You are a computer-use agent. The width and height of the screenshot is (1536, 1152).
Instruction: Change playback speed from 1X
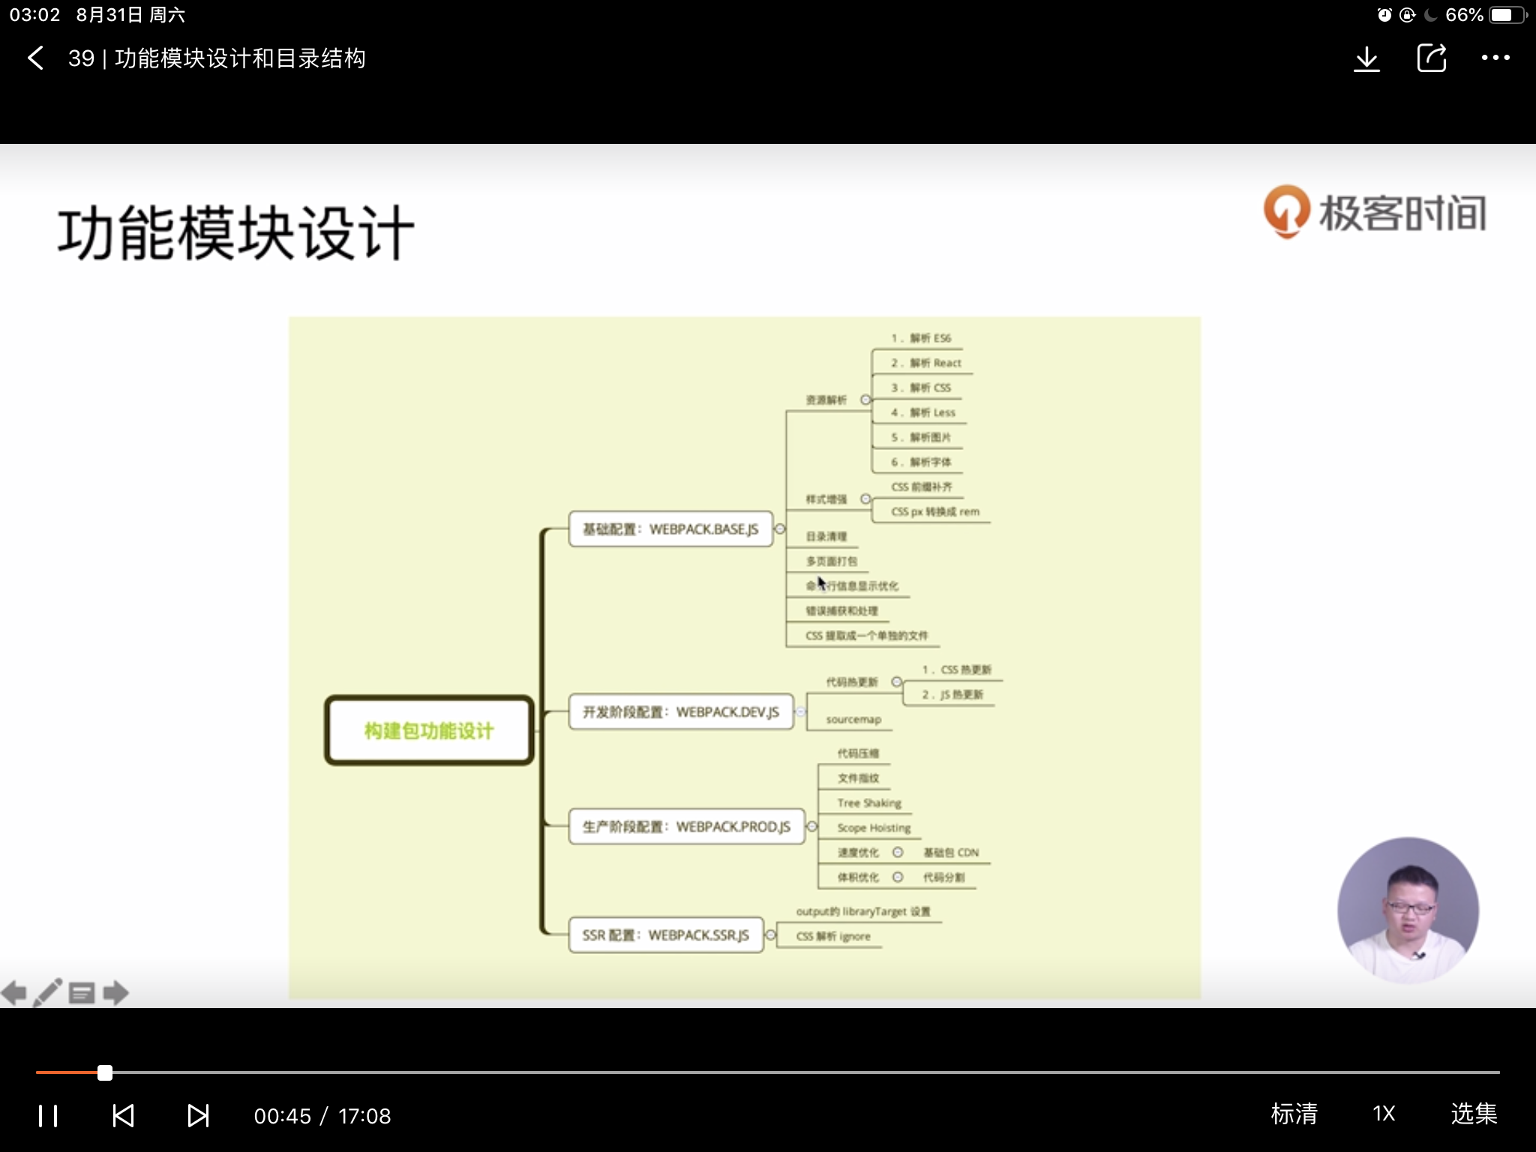1384,1114
